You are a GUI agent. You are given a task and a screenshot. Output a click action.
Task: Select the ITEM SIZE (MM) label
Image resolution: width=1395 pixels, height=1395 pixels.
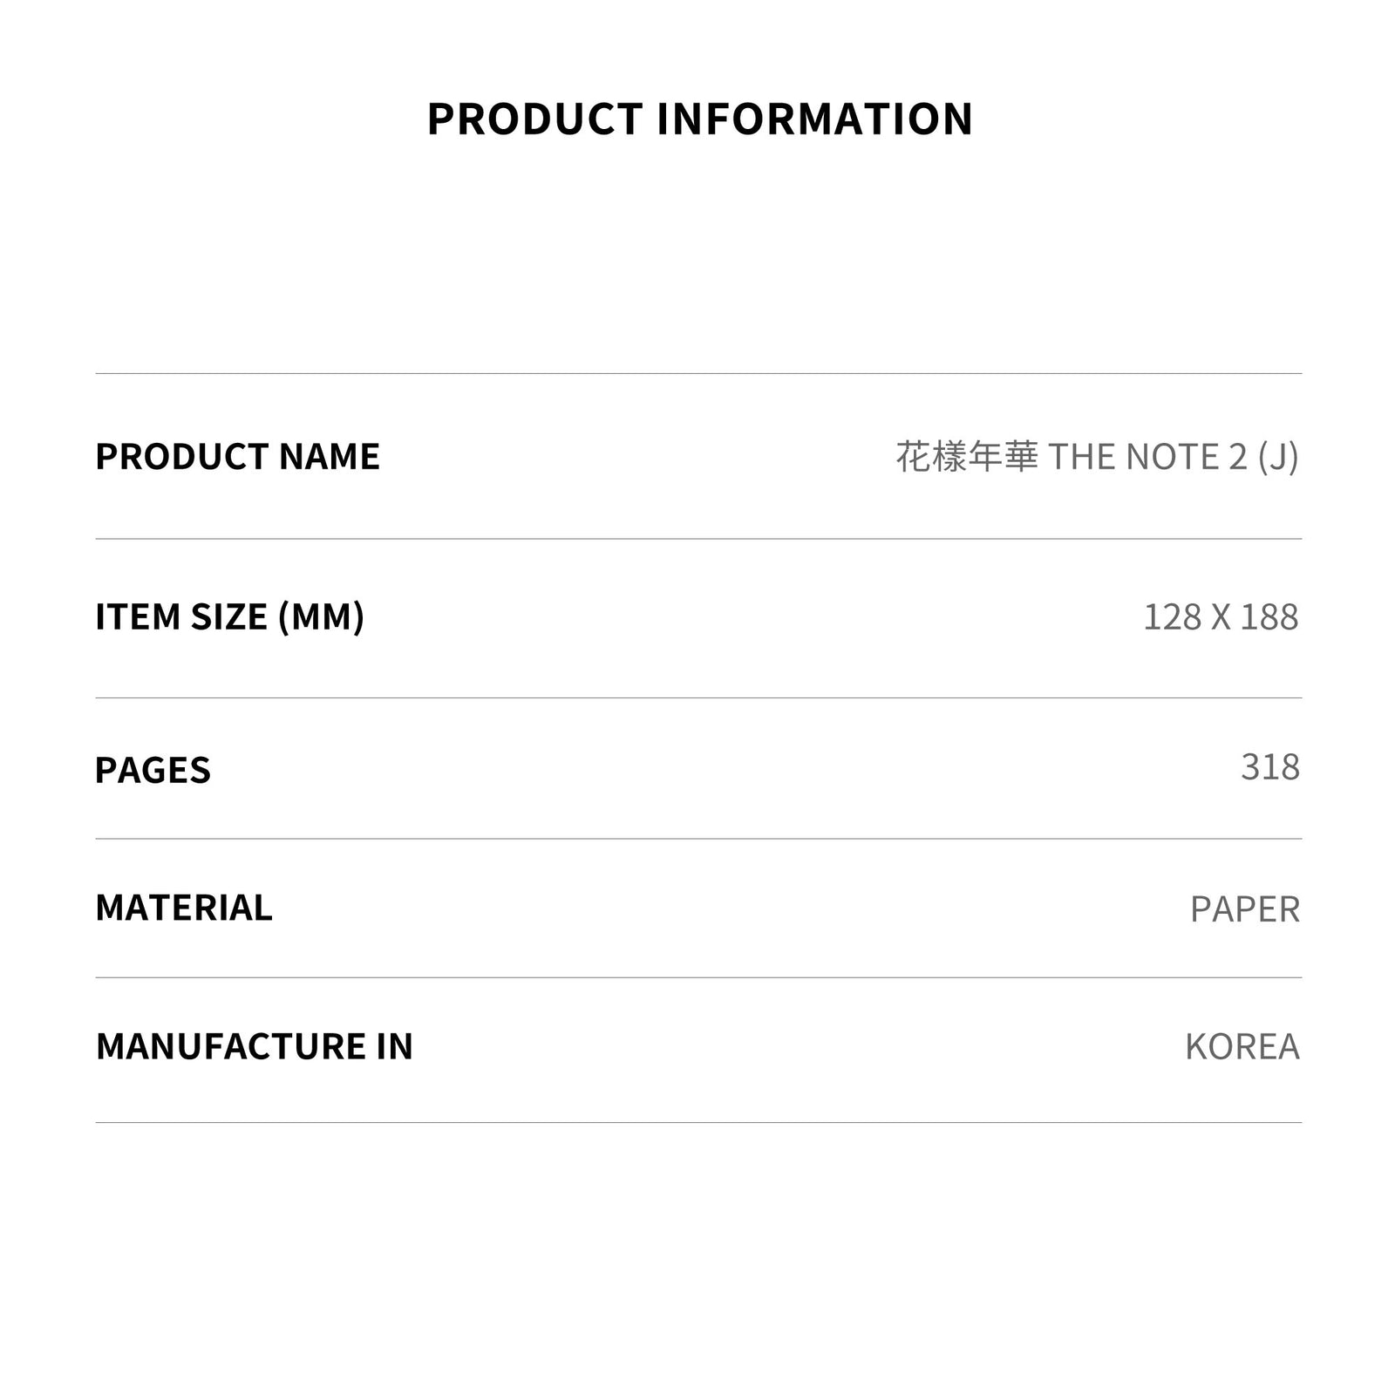[x=230, y=617]
